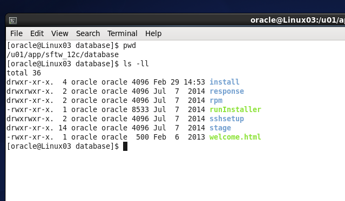Click the '2013' year of welcome.html
The height and width of the screenshot is (201, 345).
click(x=197, y=137)
